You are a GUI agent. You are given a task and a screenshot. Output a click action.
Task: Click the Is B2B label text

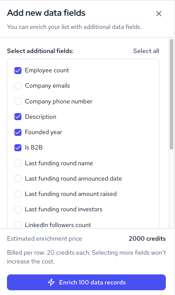tap(34, 147)
